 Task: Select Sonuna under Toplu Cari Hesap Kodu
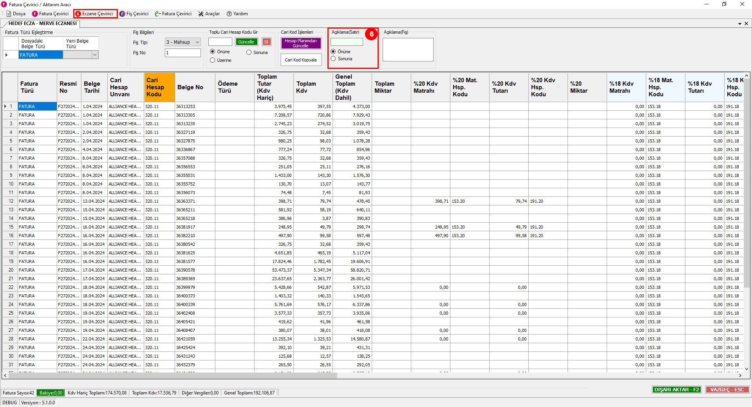click(257, 52)
